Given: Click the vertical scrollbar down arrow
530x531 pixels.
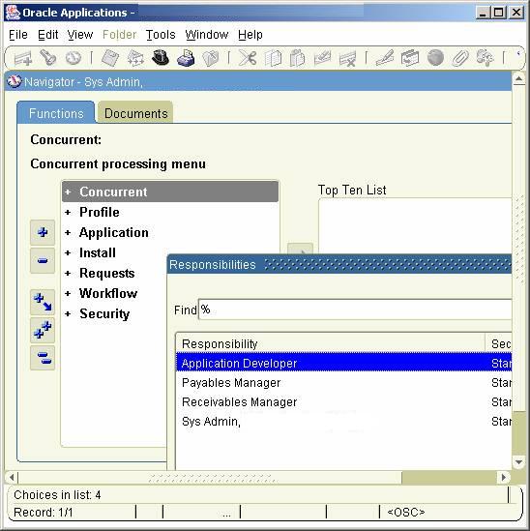Looking at the screenshot, I should [x=518, y=462].
